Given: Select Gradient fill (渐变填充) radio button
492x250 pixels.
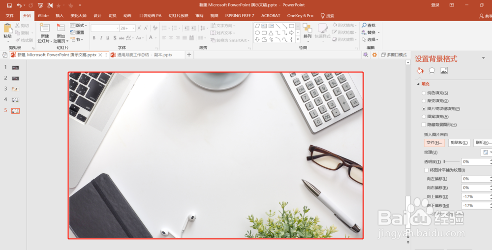Looking at the screenshot, I should [x=424, y=101].
